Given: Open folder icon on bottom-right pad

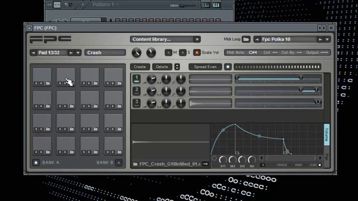Looking at the screenshot, I should pos(119,152).
